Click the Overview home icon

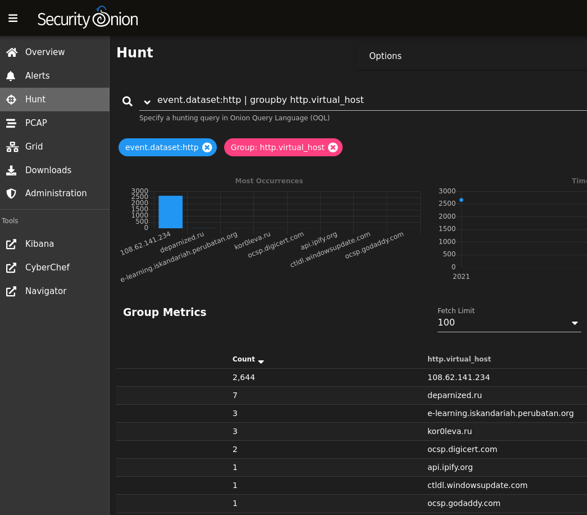(x=12, y=52)
